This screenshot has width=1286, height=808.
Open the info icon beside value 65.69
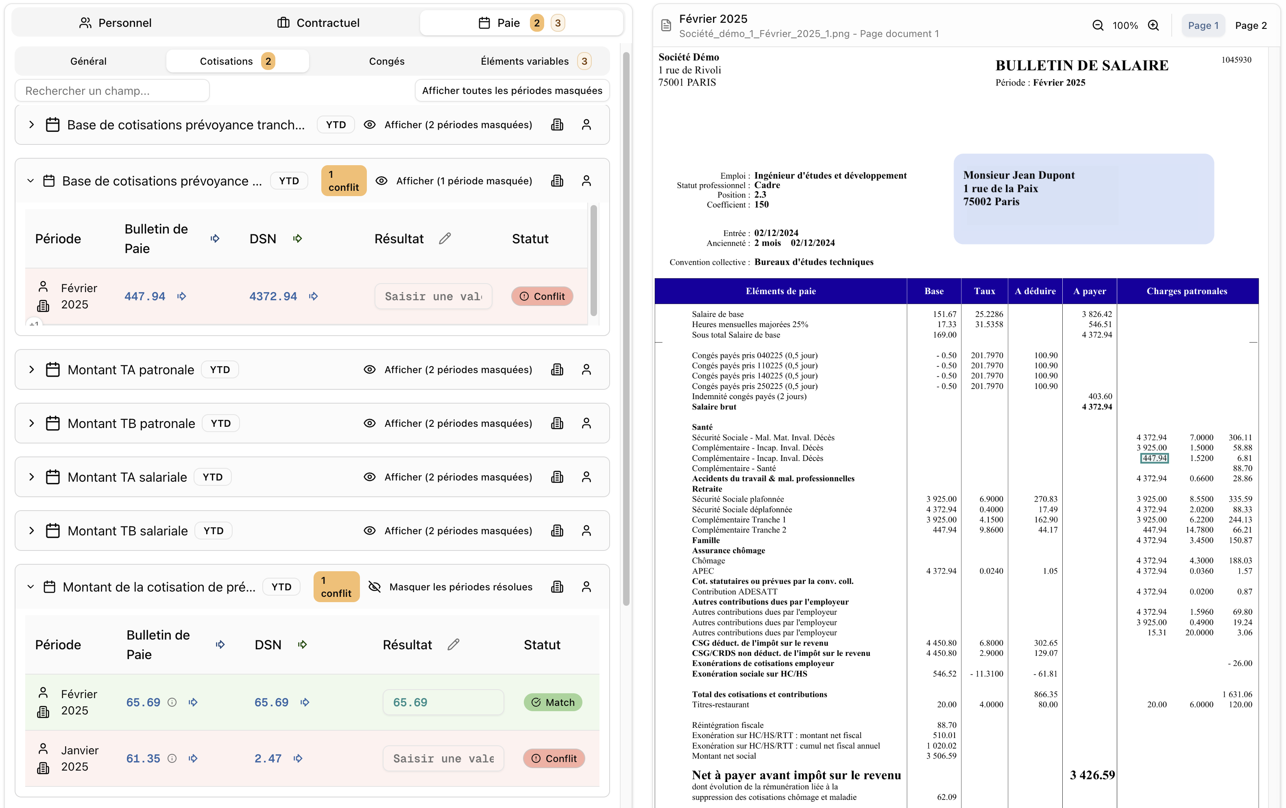(172, 702)
